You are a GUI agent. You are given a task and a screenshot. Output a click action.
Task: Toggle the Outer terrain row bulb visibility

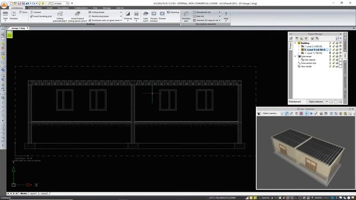point(330,57)
